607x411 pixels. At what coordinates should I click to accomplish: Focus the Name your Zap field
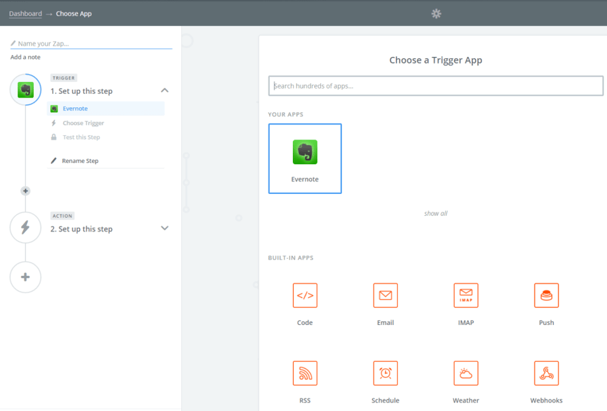pos(92,44)
